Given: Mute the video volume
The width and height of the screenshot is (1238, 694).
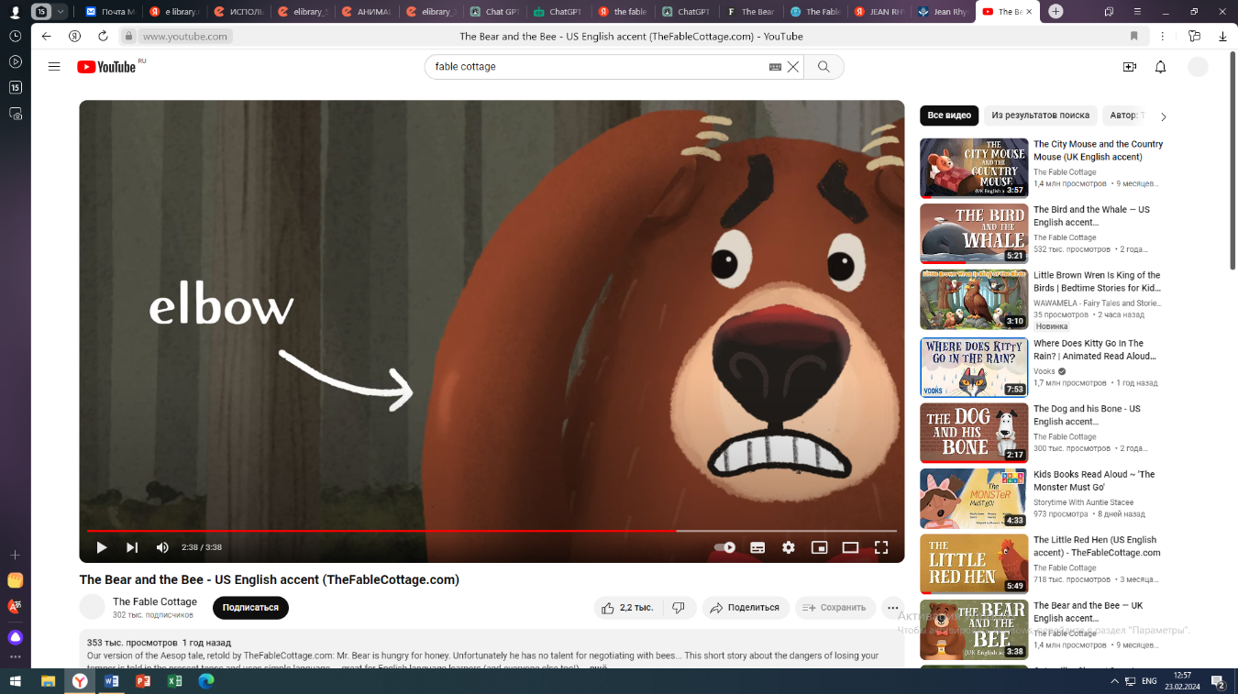Looking at the screenshot, I should 162,547.
